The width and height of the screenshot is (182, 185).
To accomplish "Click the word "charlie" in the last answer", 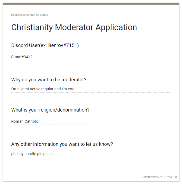I will click(30, 154).
